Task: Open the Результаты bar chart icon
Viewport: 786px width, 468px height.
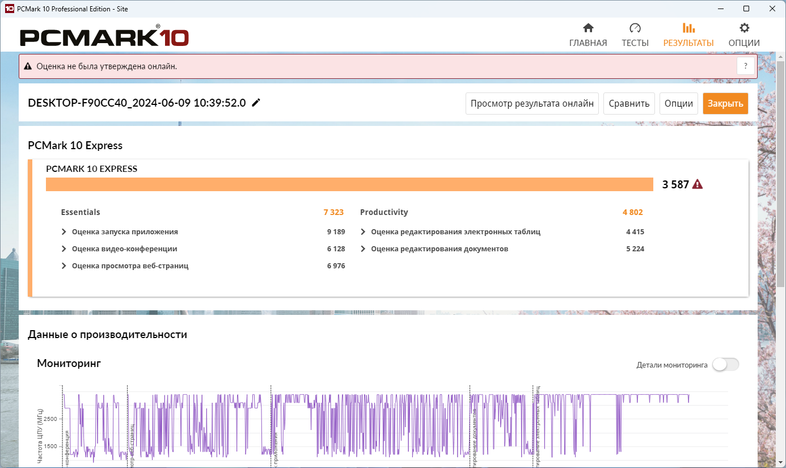Action: pos(688,28)
